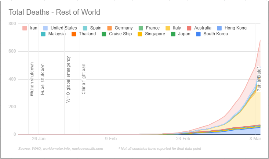Screen dimensions: 269x159
Task: Click the France legend swatch
Action: [141, 28]
